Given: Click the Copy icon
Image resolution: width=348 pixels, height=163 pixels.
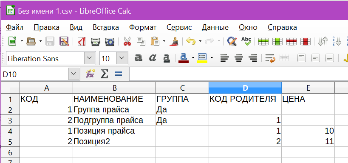Looking at the screenshot, I should 141,41.
